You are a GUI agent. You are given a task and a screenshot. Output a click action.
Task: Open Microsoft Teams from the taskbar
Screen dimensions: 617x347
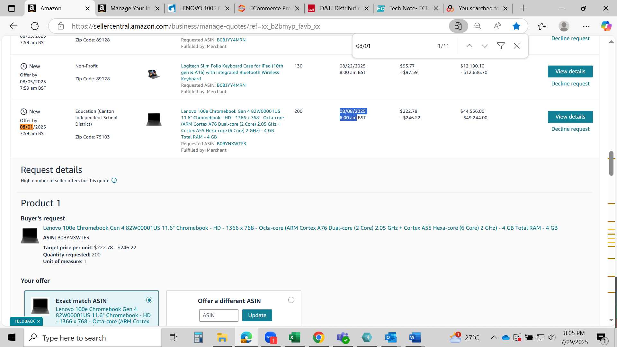coord(343,337)
